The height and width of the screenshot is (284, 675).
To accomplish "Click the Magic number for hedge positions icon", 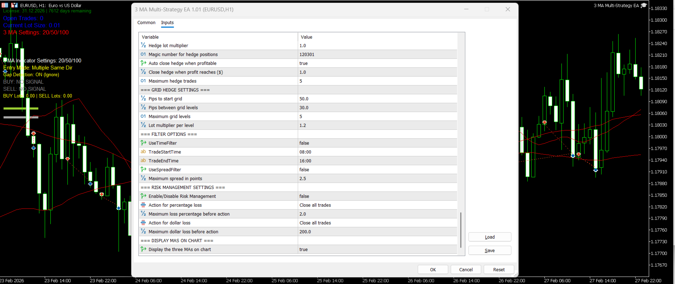I will coord(143,54).
